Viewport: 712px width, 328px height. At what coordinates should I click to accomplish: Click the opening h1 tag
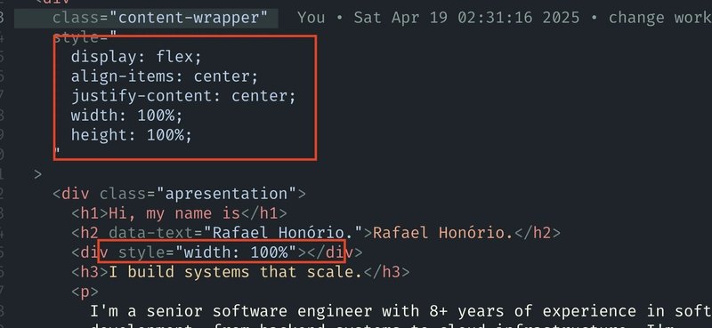point(90,213)
